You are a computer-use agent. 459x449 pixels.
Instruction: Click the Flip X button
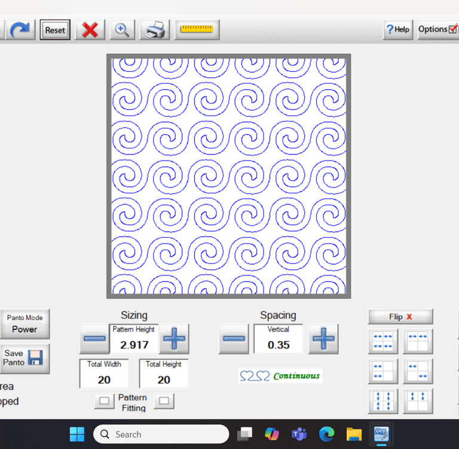(400, 317)
